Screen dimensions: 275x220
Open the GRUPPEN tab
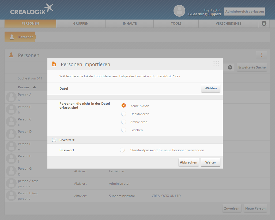[x=81, y=24]
